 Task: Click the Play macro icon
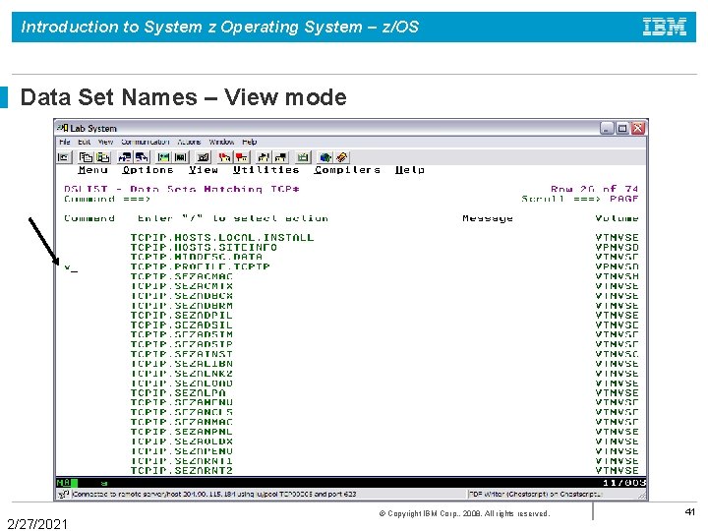click(x=264, y=157)
